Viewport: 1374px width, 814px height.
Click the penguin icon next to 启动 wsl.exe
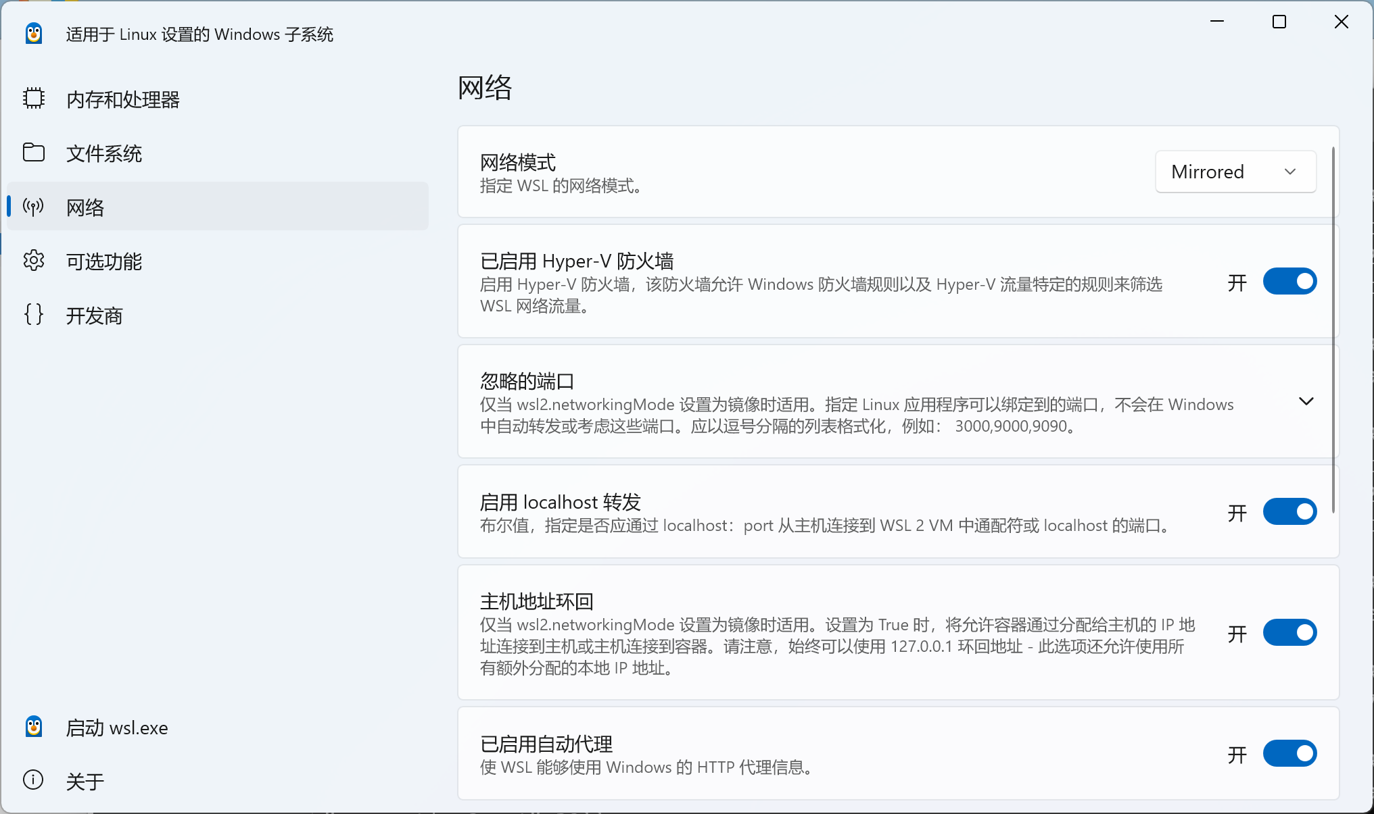tap(33, 728)
